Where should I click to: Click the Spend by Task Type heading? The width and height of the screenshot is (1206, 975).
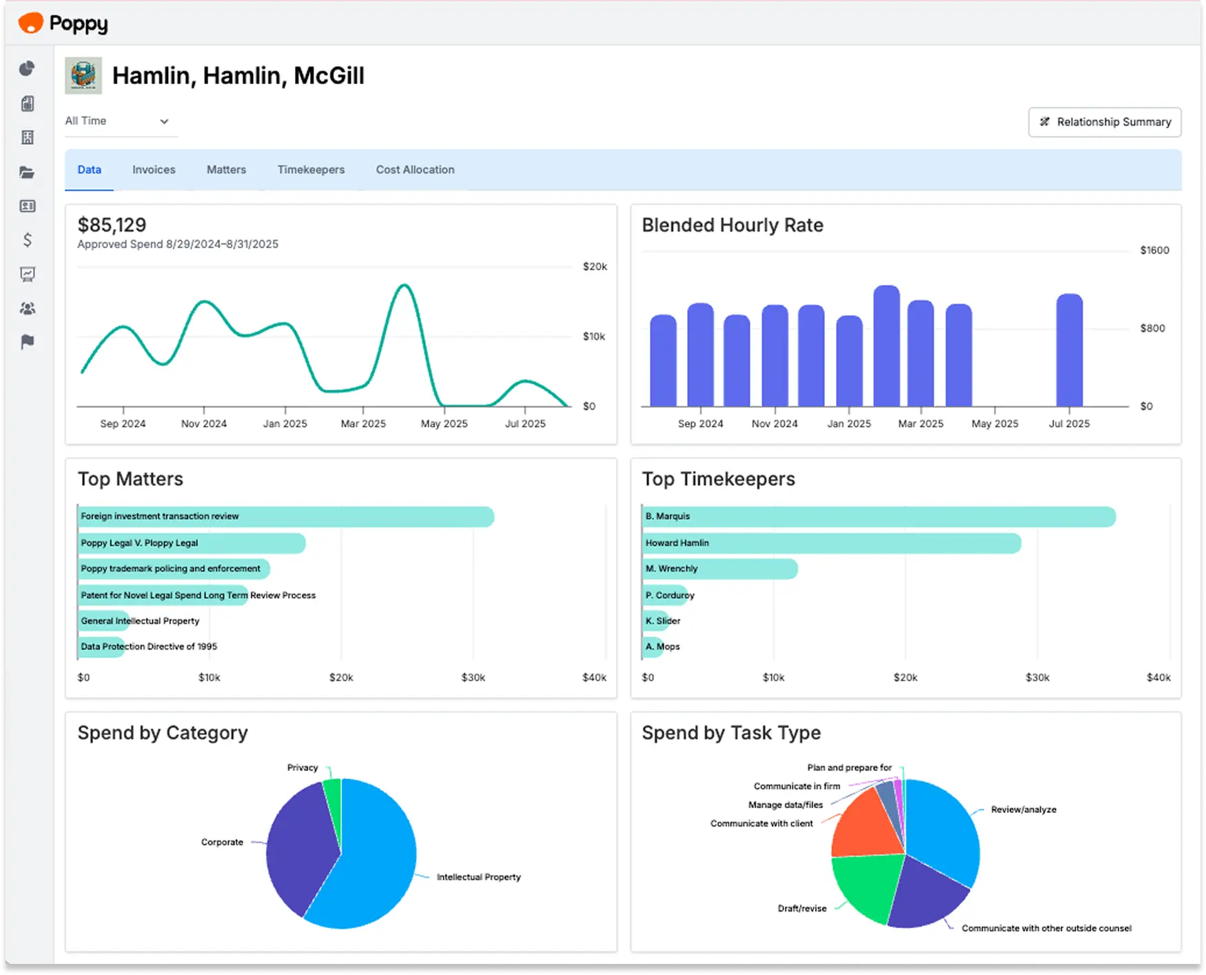(x=731, y=733)
